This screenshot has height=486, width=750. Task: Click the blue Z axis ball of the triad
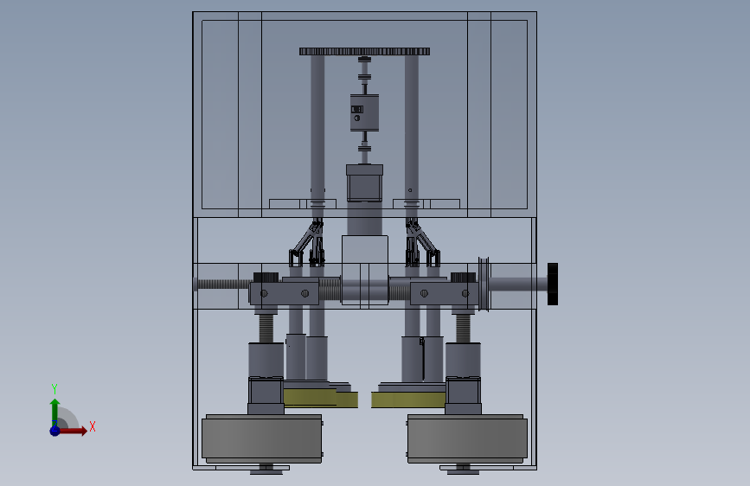[54, 431]
